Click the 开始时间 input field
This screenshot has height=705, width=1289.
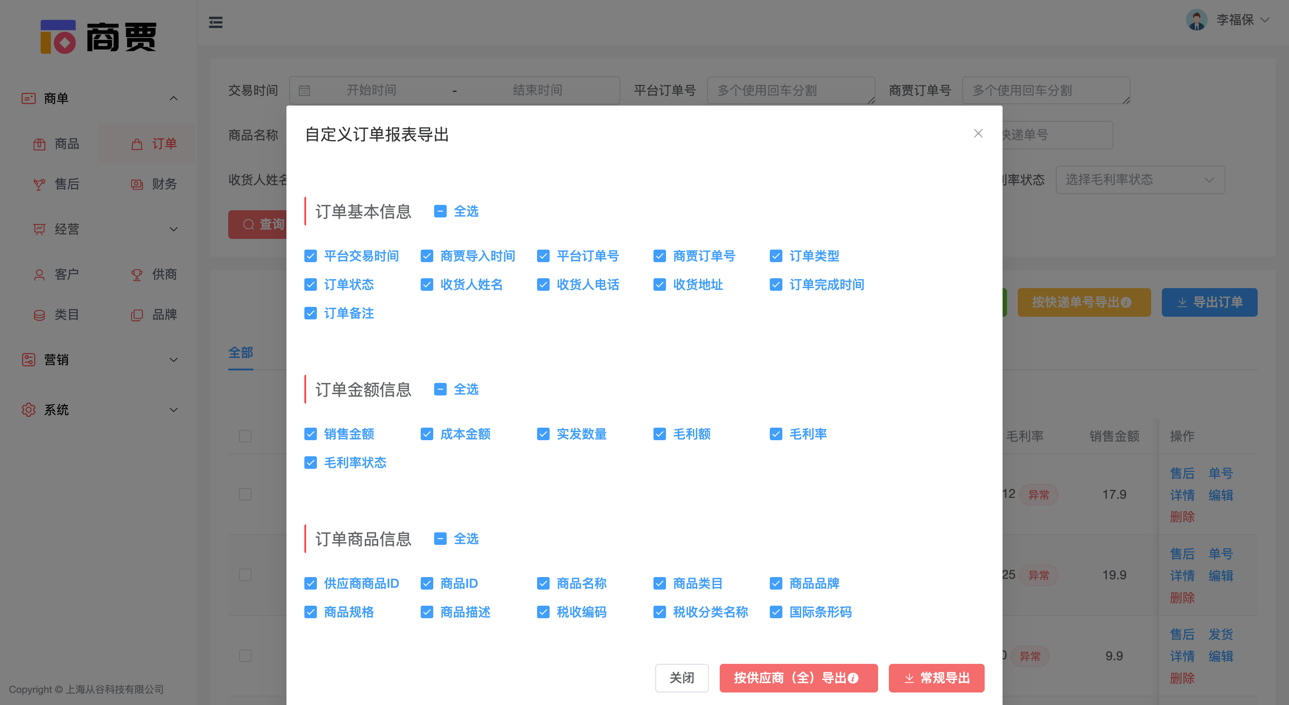pyautogui.click(x=371, y=90)
